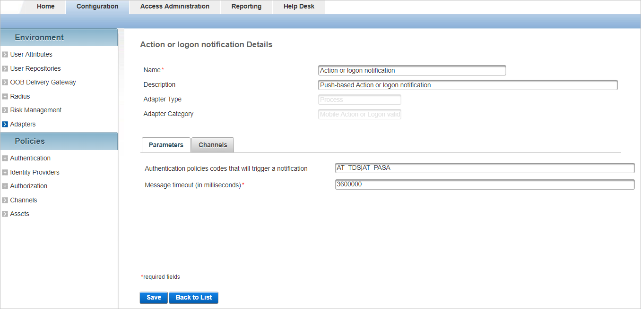
Task: Click the arrow icon beside User Attributes
Action: 5,54
